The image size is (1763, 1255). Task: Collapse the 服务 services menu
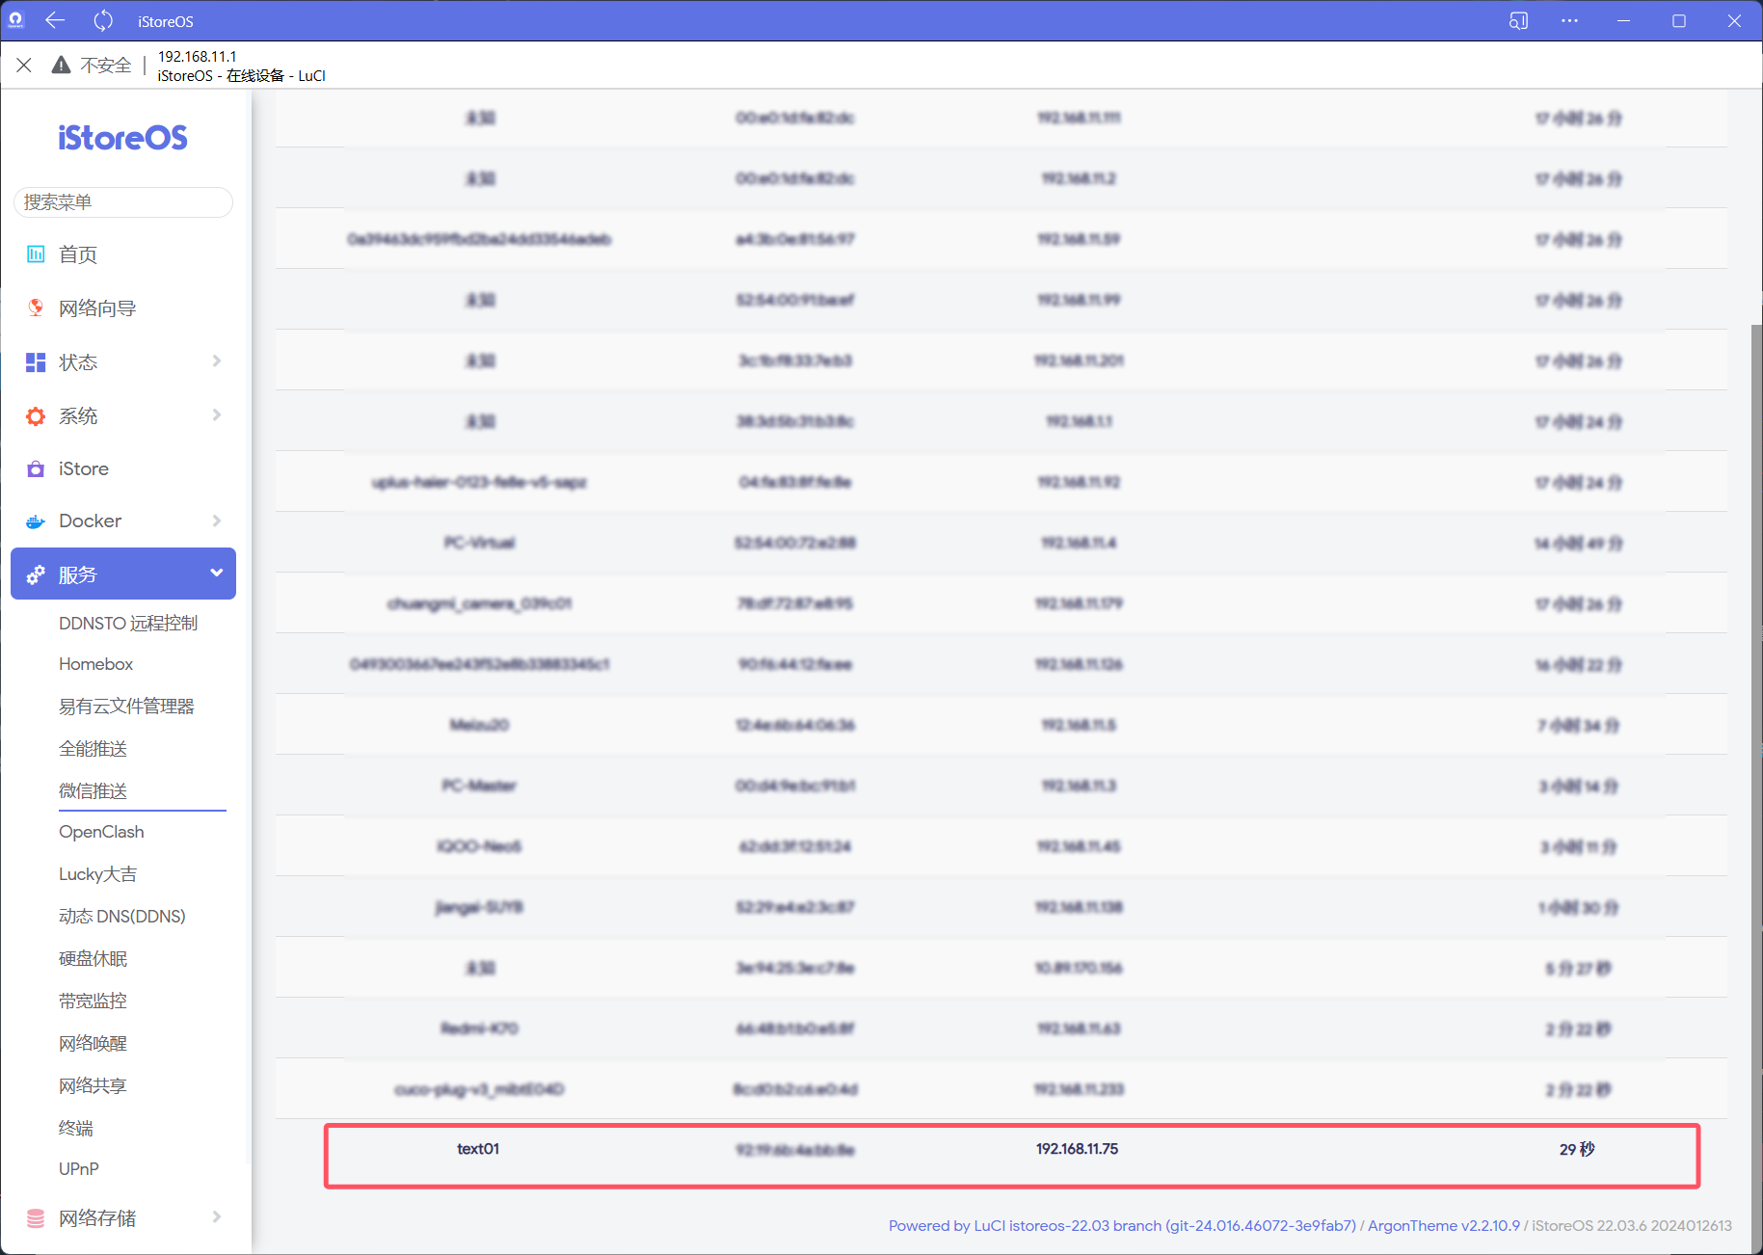coord(216,574)
